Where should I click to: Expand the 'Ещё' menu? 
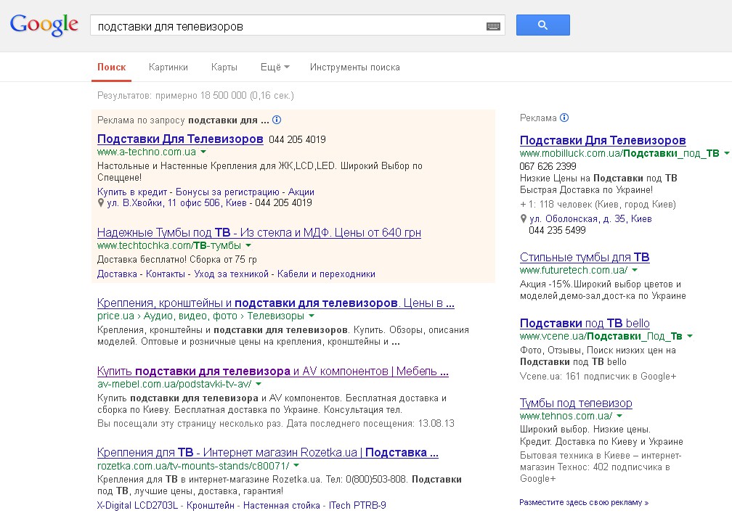(x=275, y=67)
